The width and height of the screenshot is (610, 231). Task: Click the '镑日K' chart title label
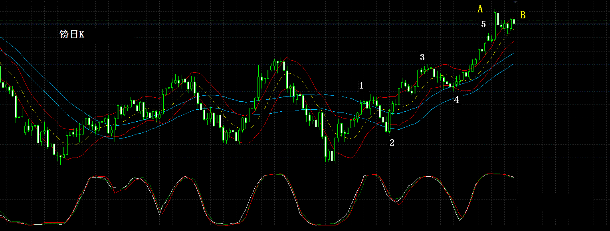(72, 35)
